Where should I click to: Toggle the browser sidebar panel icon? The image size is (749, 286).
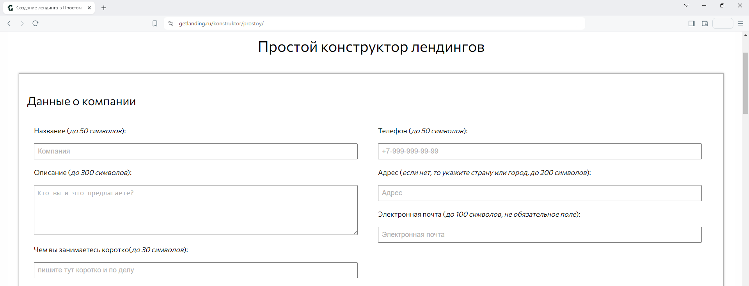692,23
